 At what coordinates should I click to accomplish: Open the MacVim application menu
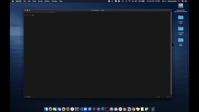[x=19, y=1]
